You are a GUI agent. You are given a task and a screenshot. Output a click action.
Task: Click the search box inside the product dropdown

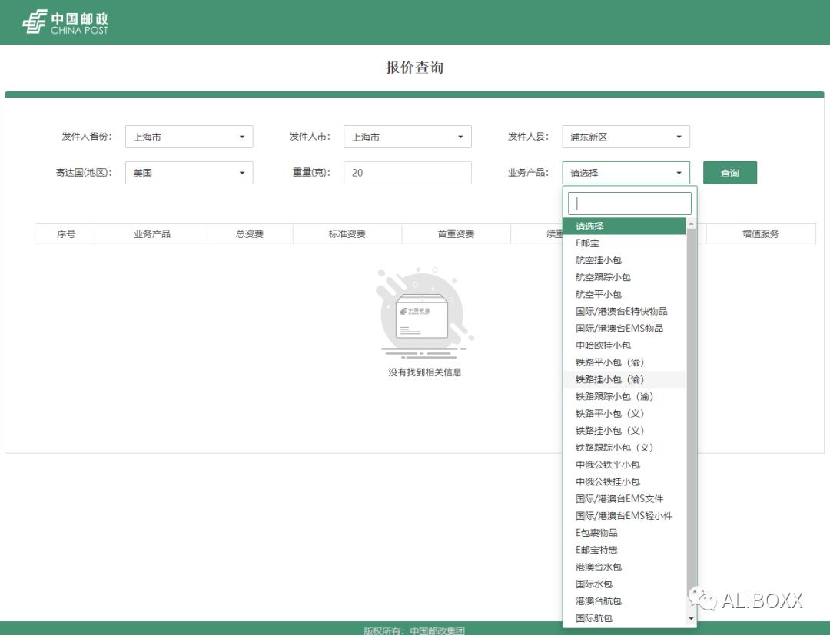pyautogui.click(x=627, y=202)
